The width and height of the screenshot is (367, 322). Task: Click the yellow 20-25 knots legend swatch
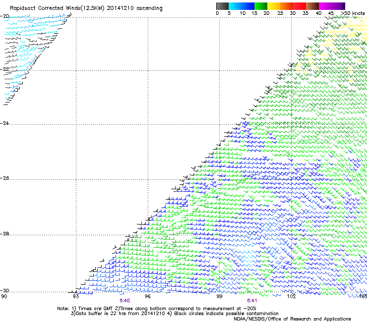click(x=274, y=6)
